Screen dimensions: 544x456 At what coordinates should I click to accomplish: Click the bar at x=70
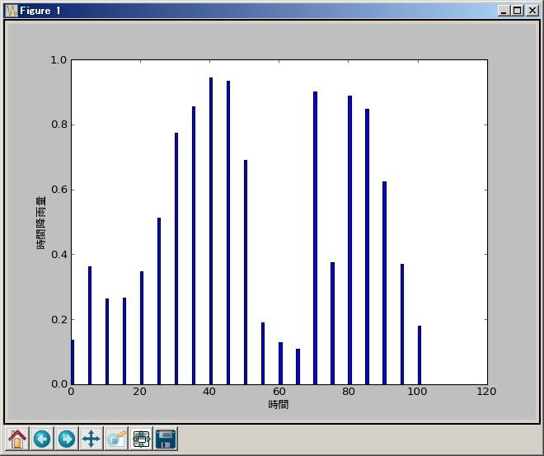pyautogui.click(x=315, y=239)
